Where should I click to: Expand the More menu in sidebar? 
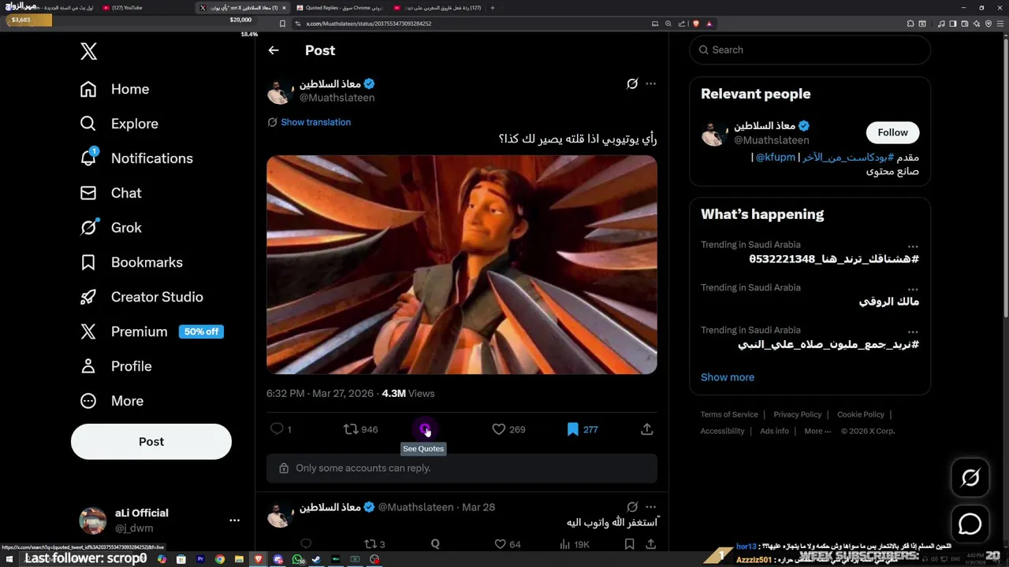coord(111,401)
